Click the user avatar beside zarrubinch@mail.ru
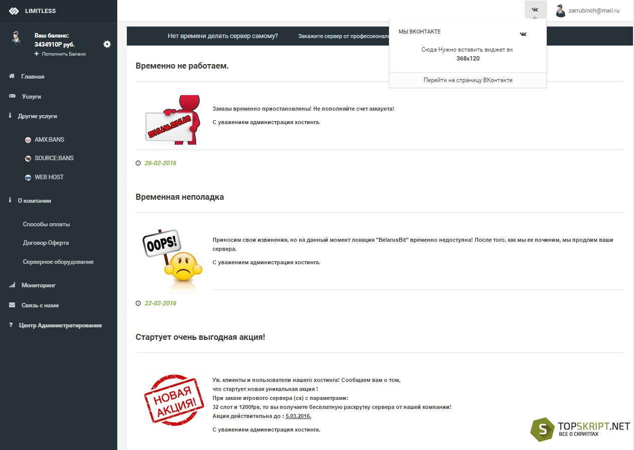This screenshot has width=634, height=450. [x=560, y=11]
